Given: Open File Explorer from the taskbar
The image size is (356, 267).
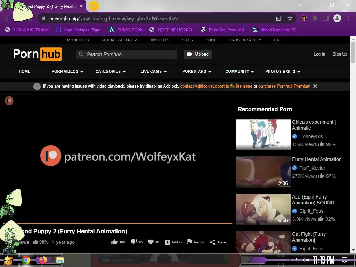Looking at the screenshot, I should tap(60, 260).
